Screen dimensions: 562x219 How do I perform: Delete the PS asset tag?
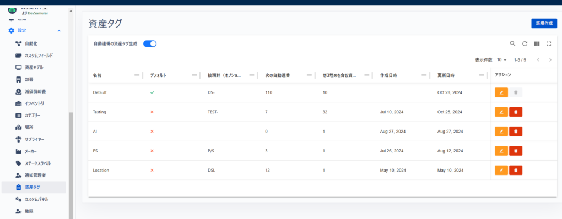coord(516,151)
